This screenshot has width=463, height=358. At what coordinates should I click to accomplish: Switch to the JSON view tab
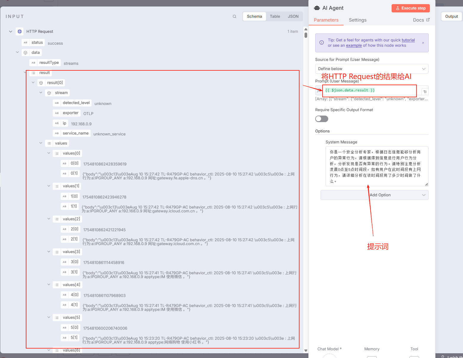coord(293,17)
